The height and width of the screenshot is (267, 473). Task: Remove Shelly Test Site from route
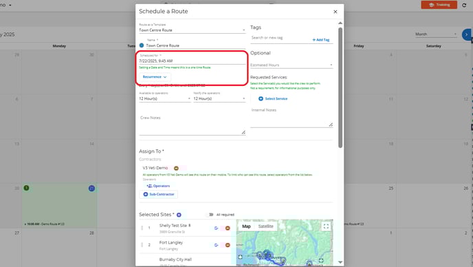click(x=228, y=228)
